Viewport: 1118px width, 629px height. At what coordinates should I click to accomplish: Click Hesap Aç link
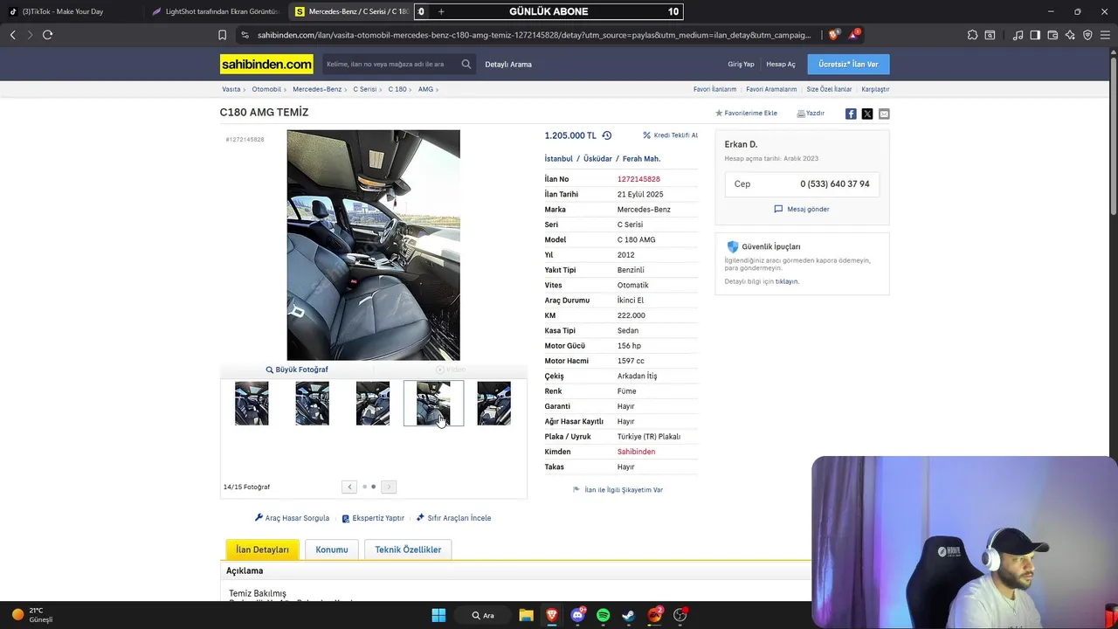[x=781, y=64]
